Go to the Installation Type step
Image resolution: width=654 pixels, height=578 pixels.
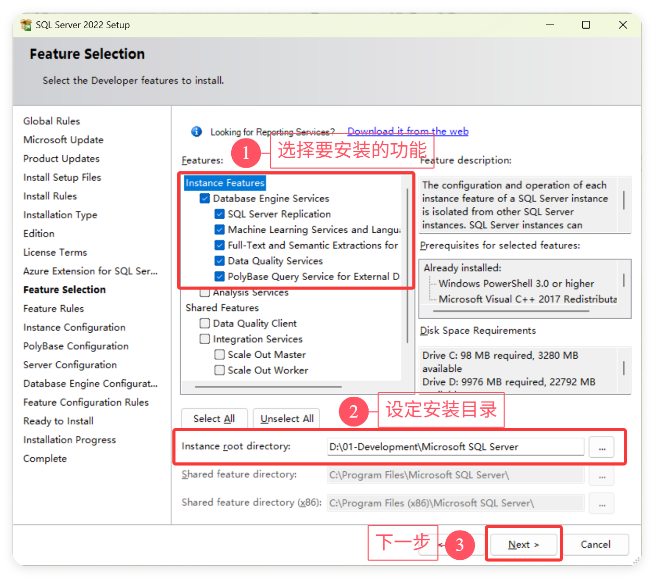60,215
